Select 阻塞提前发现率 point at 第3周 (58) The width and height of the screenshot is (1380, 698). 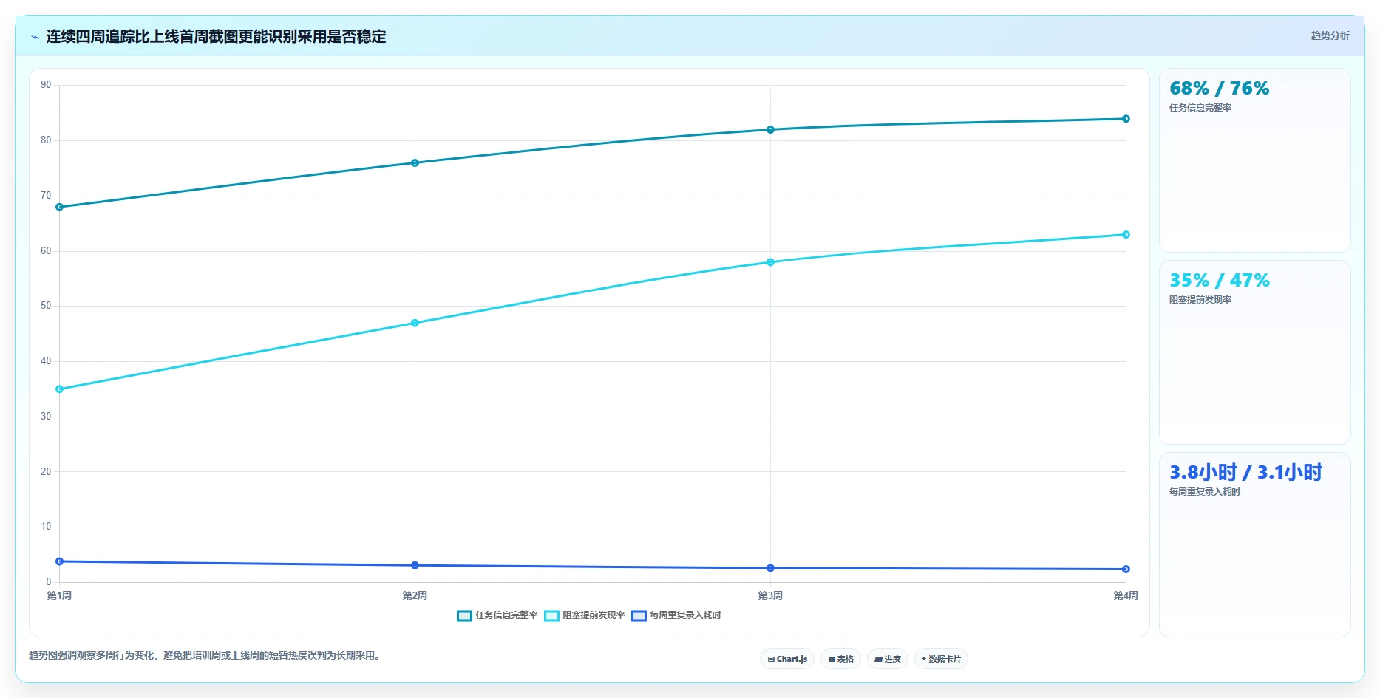click(770, 262)
